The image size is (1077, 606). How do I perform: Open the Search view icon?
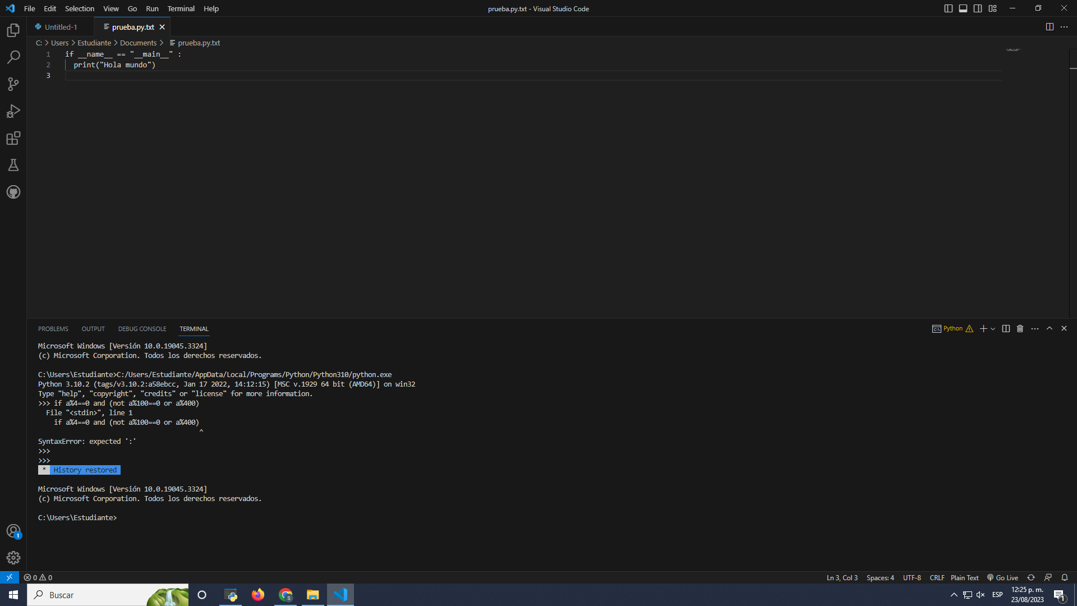click(13, 57)
